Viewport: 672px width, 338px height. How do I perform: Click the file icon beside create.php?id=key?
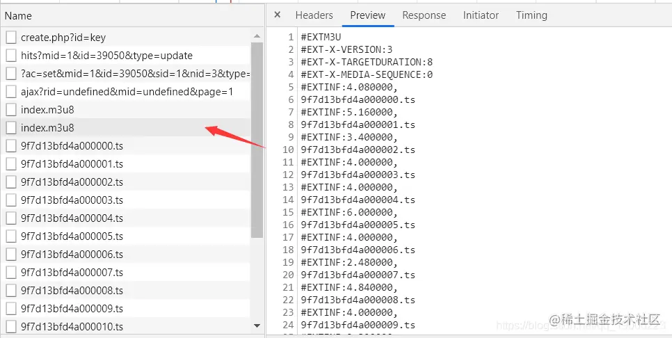click(x=11, y=38)
